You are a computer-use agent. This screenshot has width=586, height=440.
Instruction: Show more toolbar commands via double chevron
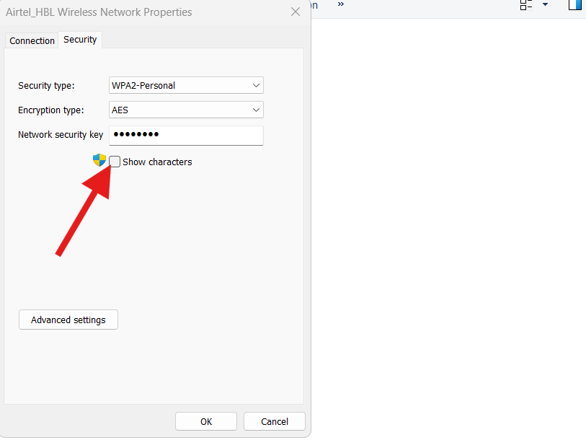341,4
